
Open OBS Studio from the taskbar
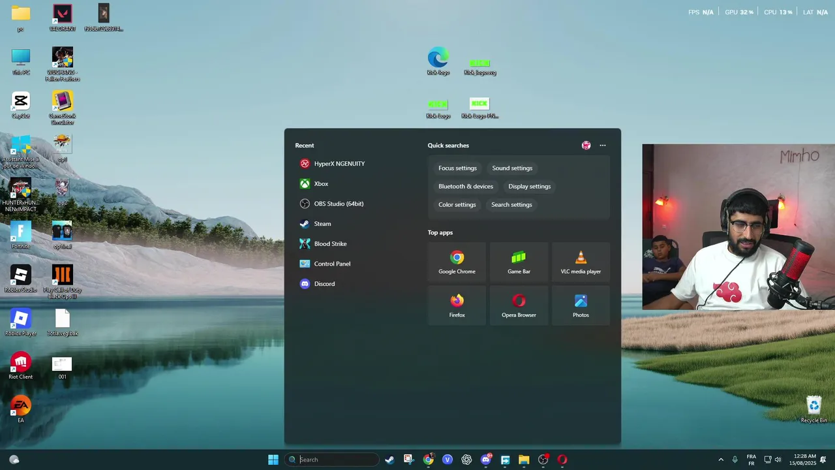tap(543, 460)
